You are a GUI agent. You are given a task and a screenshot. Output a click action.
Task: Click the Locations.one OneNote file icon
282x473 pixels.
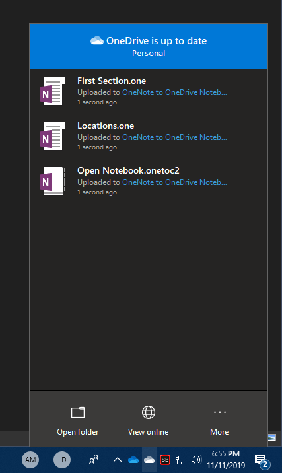[52, 136]
